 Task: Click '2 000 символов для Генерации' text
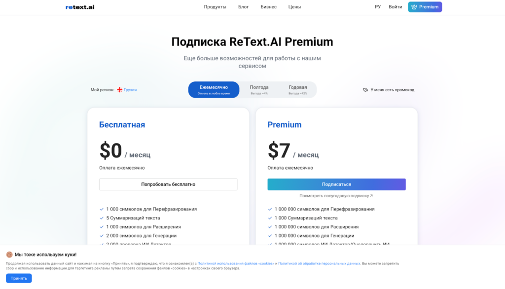coord(142,236)
